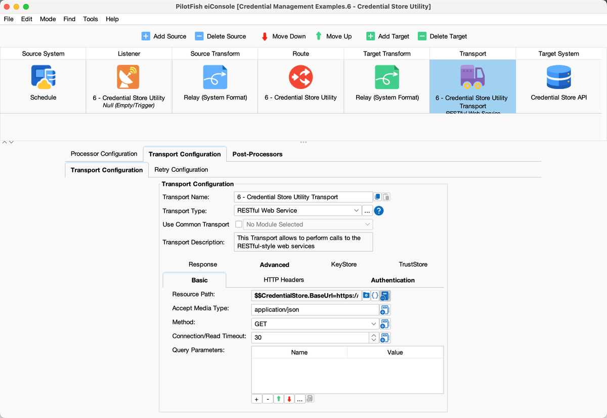Click the Connection/Read Timeout value field
607x418 pixels.
click(311, 338)
